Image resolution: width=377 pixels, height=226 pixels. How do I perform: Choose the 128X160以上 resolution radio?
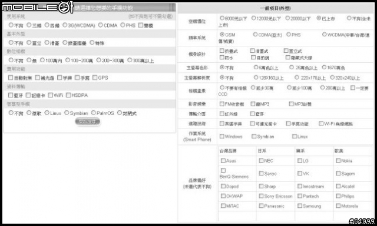[x=256, y=77]
